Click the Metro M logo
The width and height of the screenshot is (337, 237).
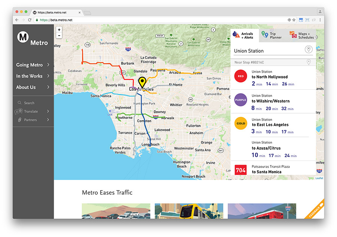click(23, 37)
